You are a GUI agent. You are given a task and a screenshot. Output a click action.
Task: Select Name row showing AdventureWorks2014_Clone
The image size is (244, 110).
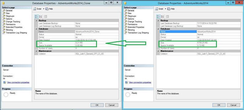(x=79, y=31)
